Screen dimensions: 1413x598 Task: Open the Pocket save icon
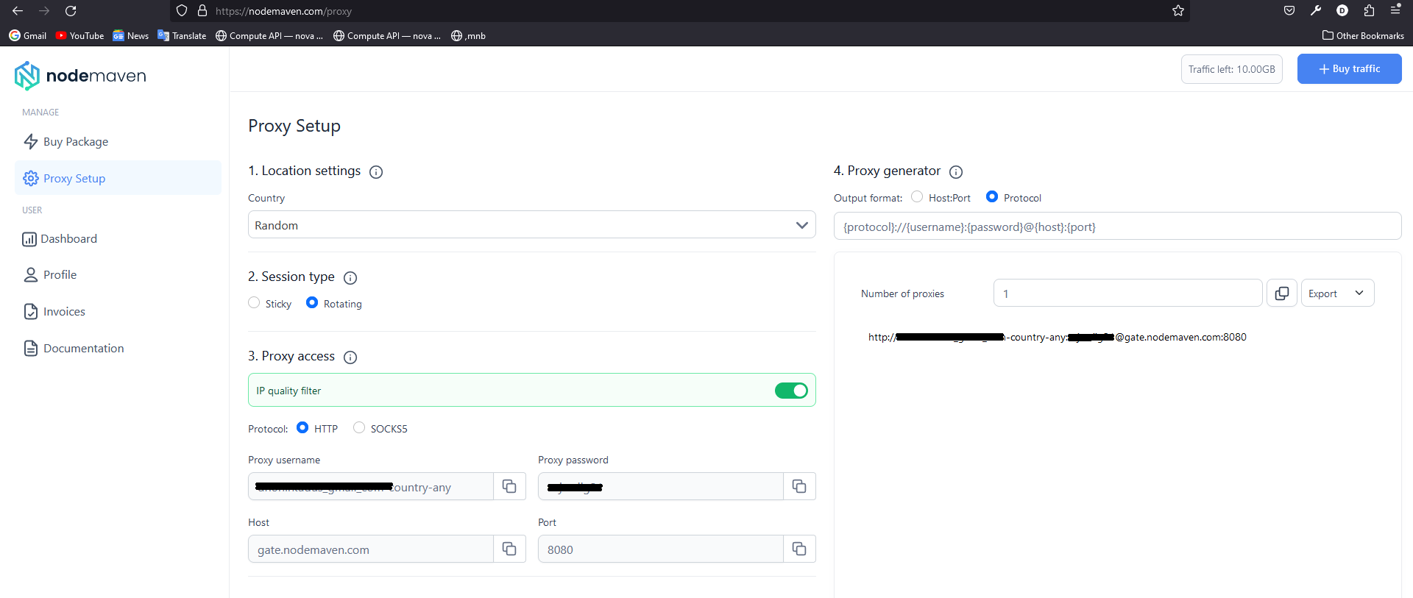click(1289, 10)
